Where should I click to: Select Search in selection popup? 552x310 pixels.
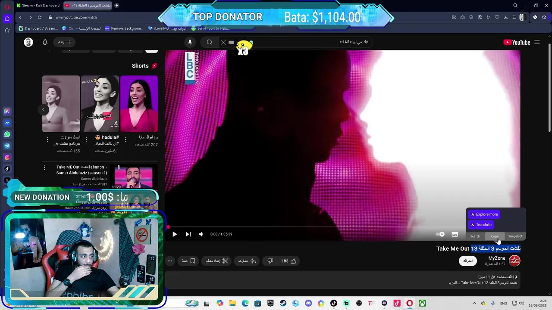click(475, 236)
